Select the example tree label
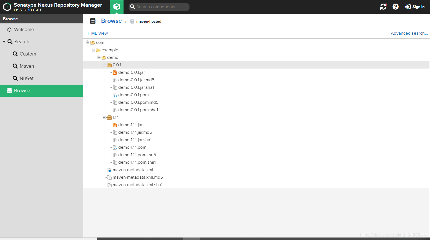This screenshot has height=240, width=430. (110, 50)
